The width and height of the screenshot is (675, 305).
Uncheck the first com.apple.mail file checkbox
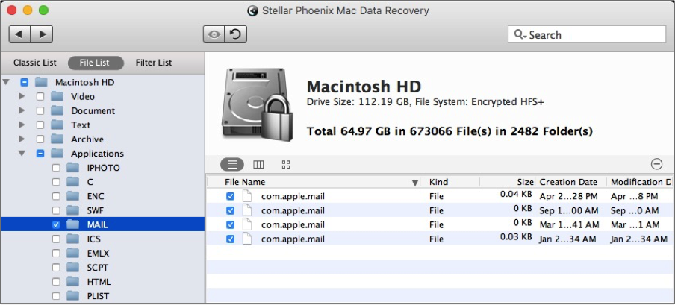point(230,196)
